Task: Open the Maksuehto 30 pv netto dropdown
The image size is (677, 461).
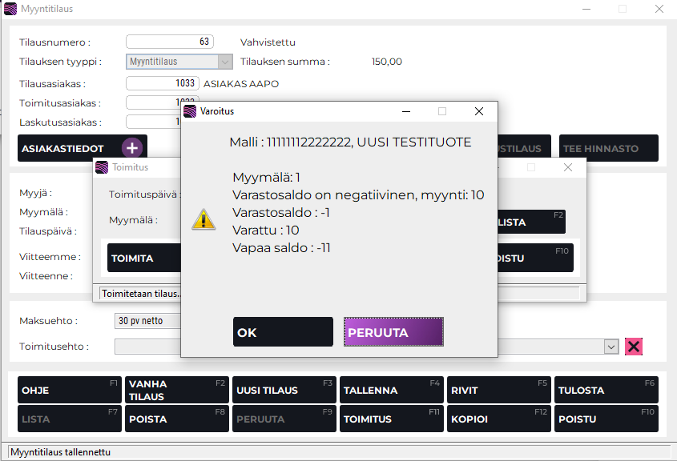Action: (148, 321)
